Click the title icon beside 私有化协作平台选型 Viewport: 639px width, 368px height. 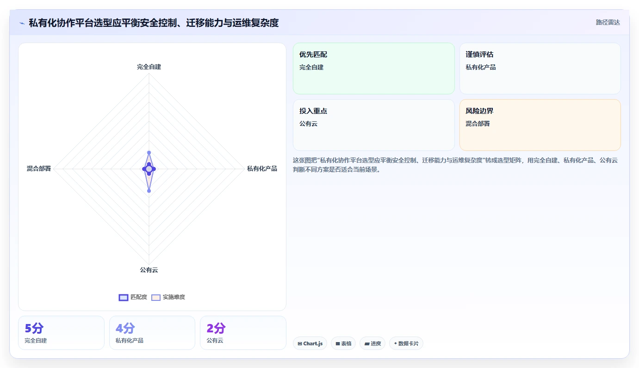tap(22, 23)
